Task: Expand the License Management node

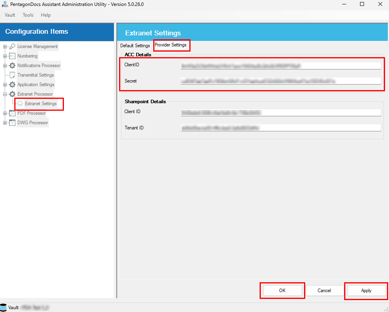Action: click(x=5, y=46)
